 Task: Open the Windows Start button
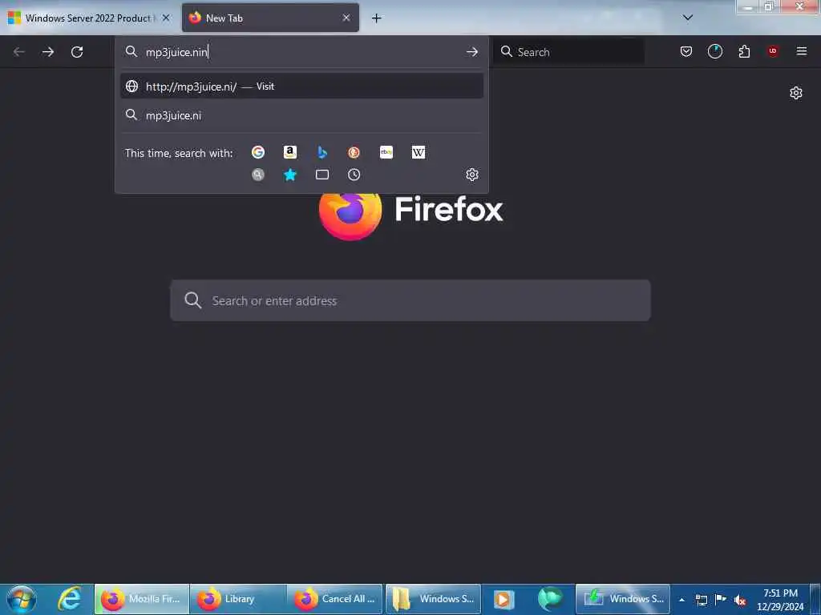point(21,599)
